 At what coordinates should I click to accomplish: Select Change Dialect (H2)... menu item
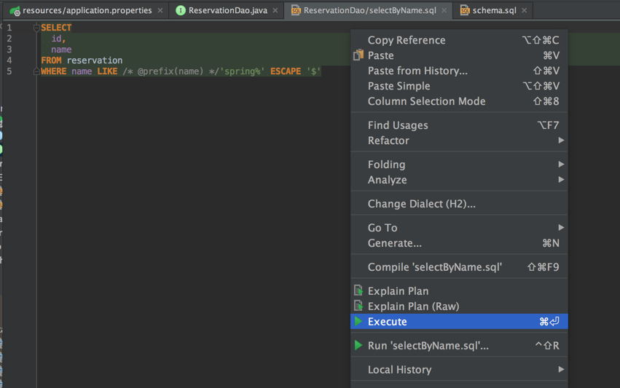point(421,204)
